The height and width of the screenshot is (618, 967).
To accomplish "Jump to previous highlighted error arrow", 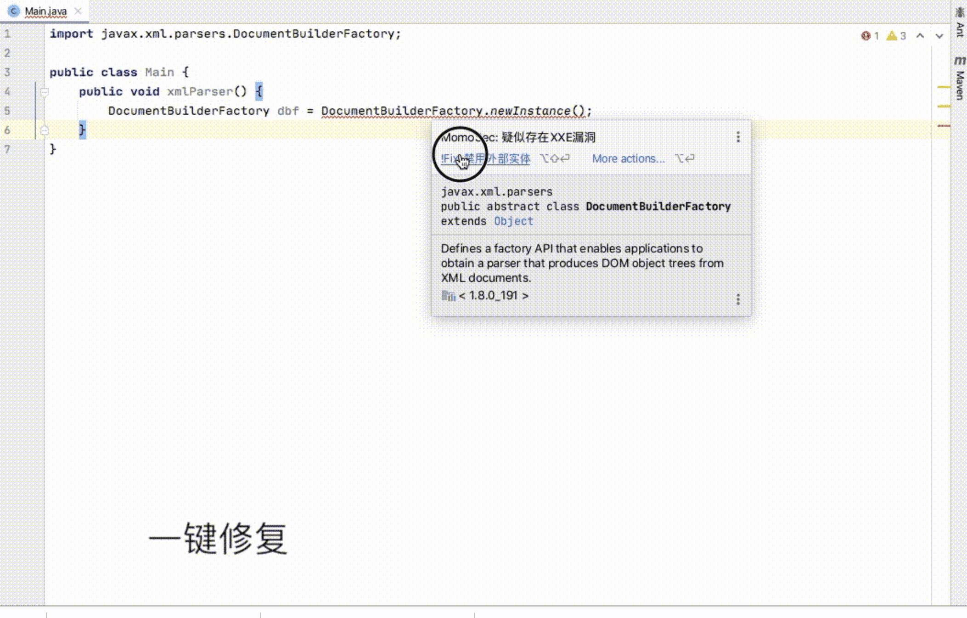I will (920, 36).
